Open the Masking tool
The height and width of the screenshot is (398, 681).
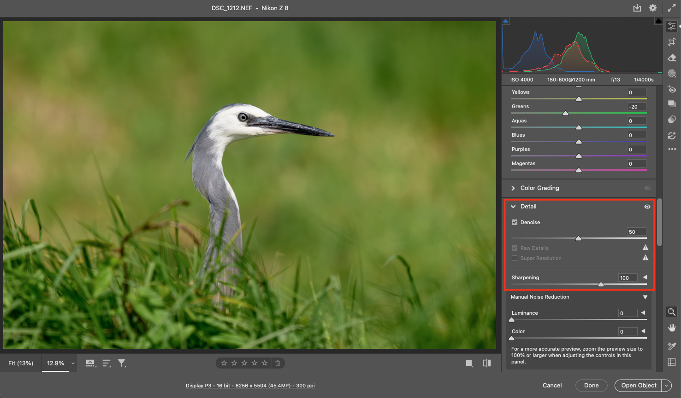pyautogui.click(x=672, y=73)
